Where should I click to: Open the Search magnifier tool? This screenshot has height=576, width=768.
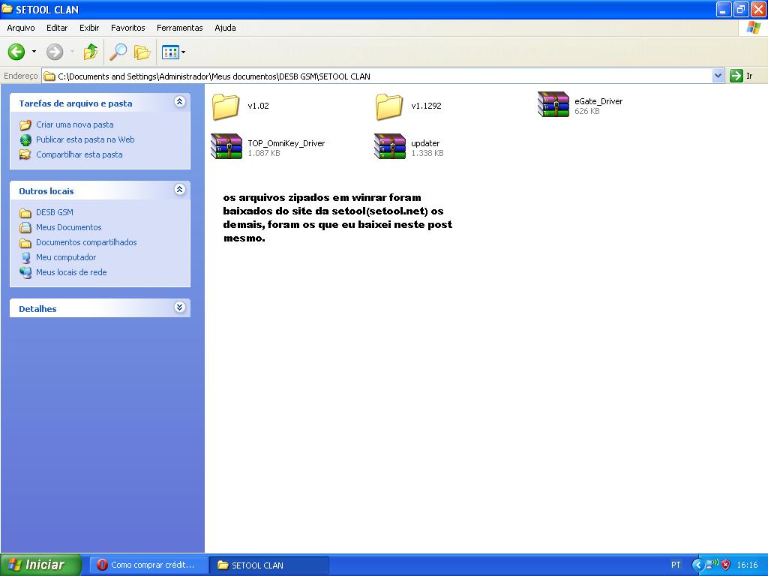tap(118, 52)
